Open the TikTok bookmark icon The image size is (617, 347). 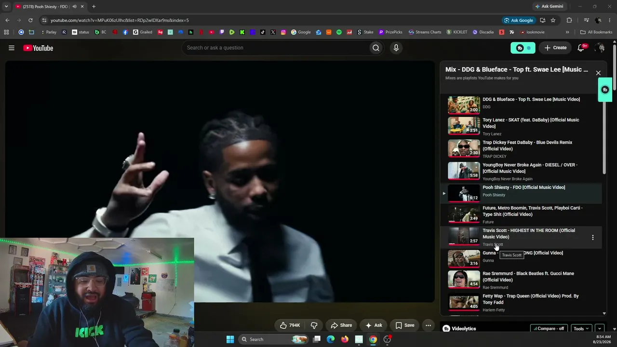pos(263,32)
